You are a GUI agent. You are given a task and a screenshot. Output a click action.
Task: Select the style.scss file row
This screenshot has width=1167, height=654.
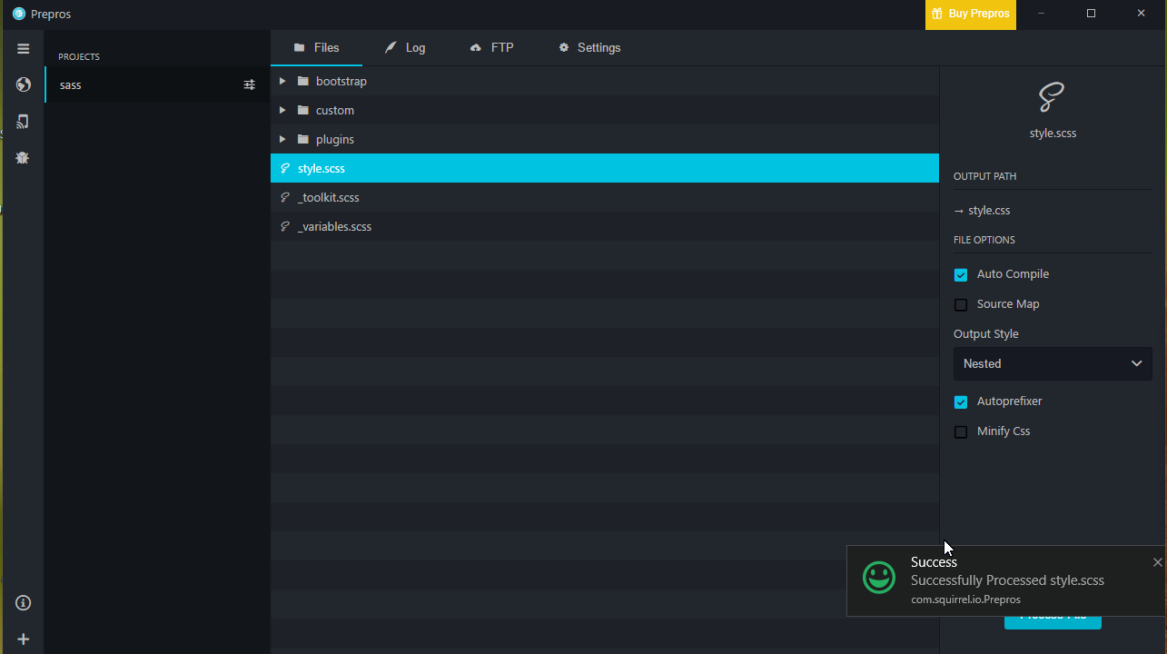(605, 168)
